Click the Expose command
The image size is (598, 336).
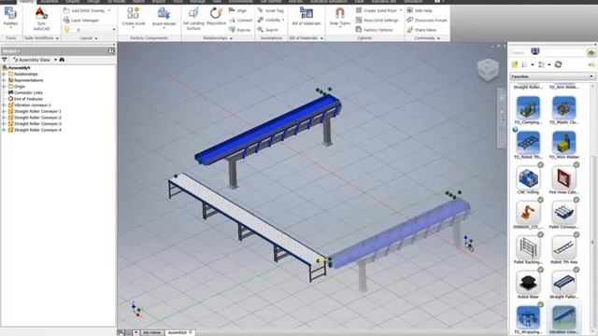point(239,30)
